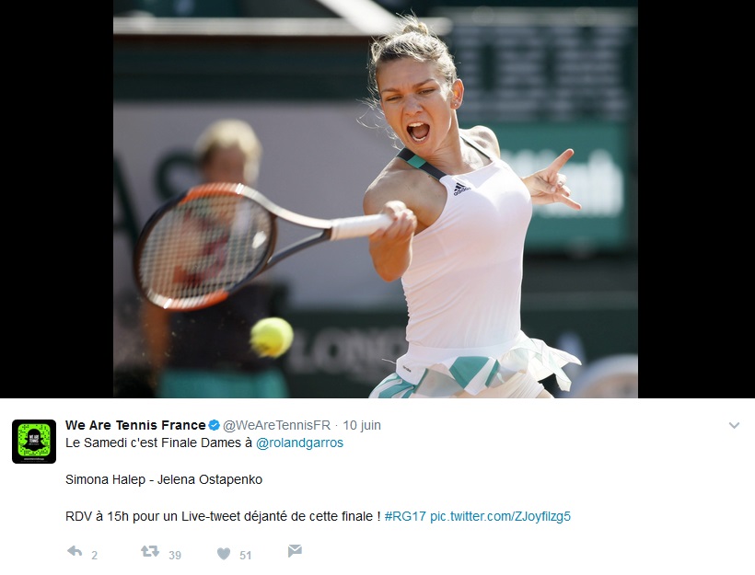Open the We Are Tennis France profile name
This screenshot has height=575, width=755.
pyautogui.click(x=135, y=425)
